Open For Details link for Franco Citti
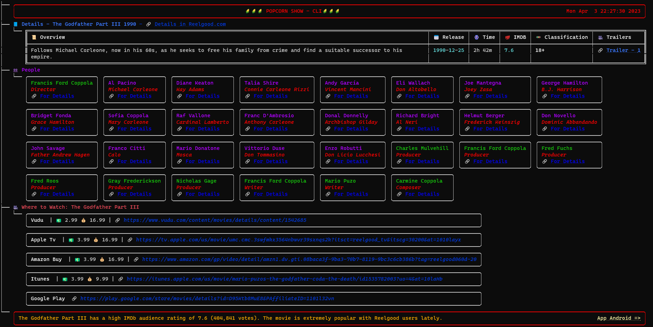The image size is (653, 327). (x=134, y=162)
